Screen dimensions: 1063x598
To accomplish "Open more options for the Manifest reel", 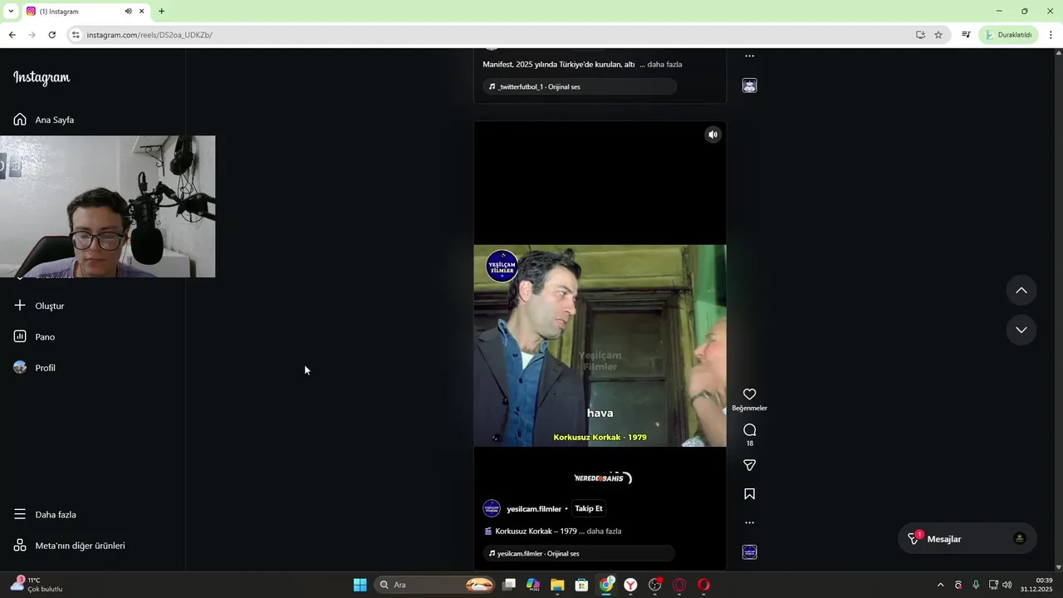I will pos(749,56).
